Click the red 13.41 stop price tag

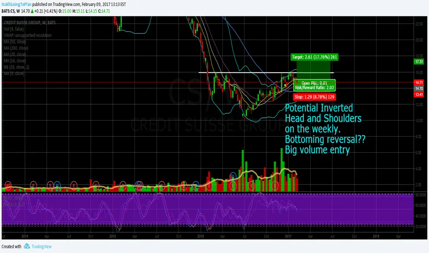(419, 94)
